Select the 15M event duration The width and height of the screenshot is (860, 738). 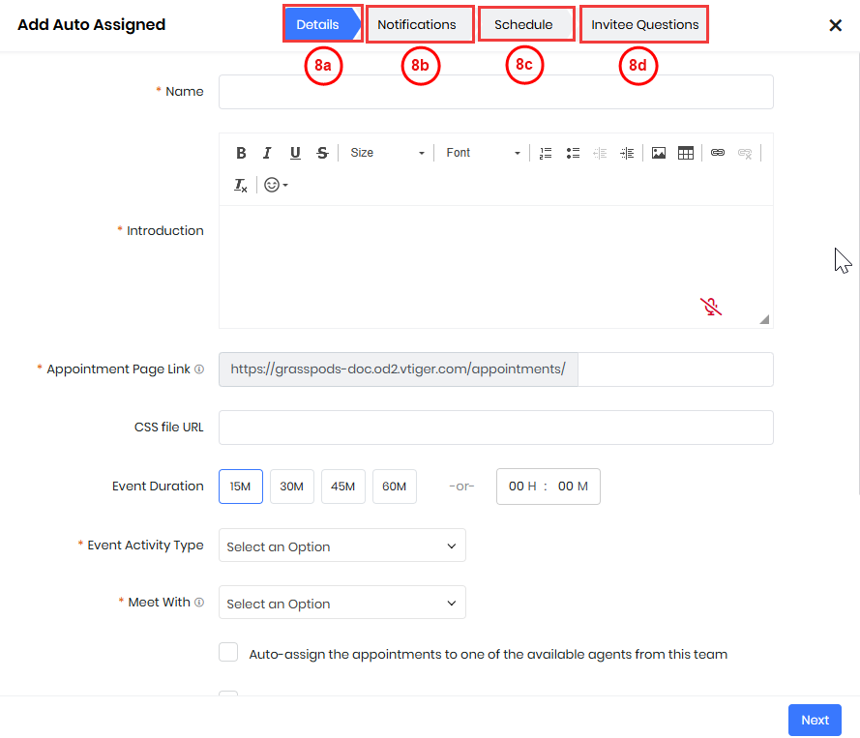[x=241, y=487]
